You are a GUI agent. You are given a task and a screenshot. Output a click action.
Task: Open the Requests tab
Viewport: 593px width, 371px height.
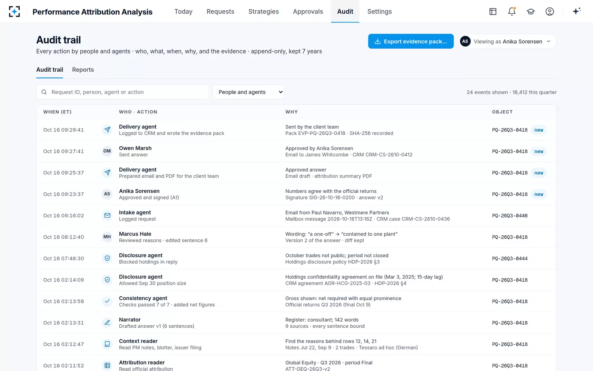(220, 12)
